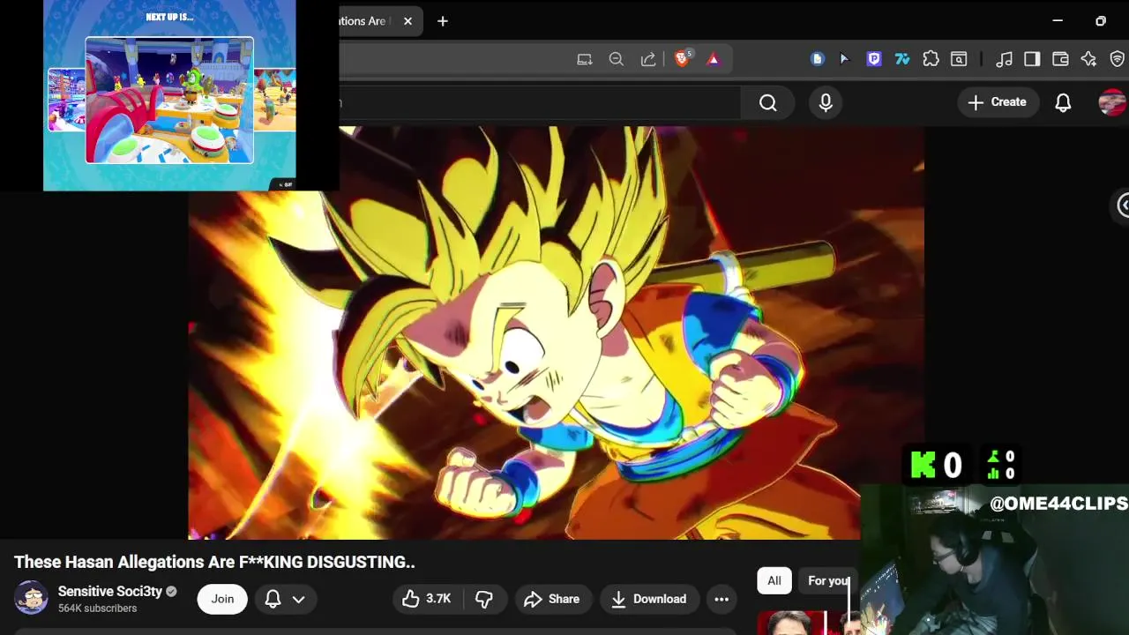Open Sensitive Soci3ty channel avatar
1129x635 pixels.
click(x=31, y=598)
